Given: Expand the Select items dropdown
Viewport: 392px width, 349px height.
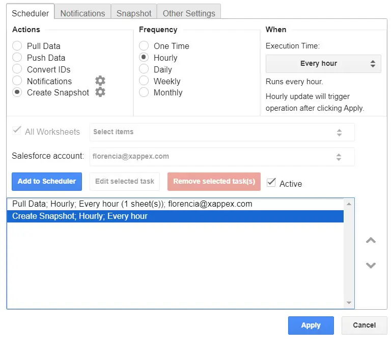Looking at the screenshot, I should point(221,132).
